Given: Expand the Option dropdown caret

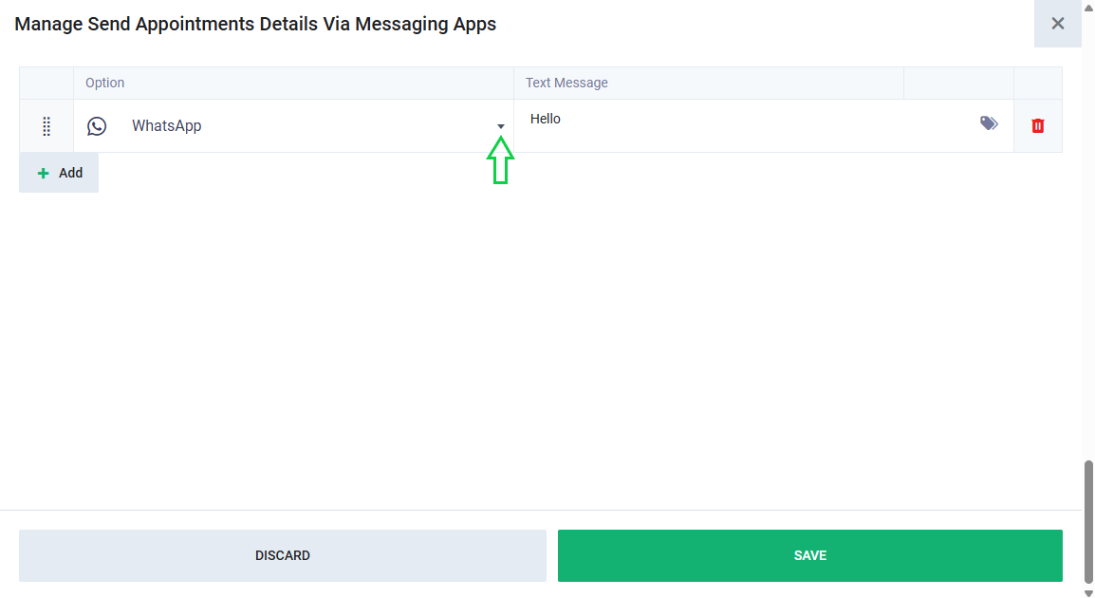Looking at the screenshot, I should click(501, 126).
